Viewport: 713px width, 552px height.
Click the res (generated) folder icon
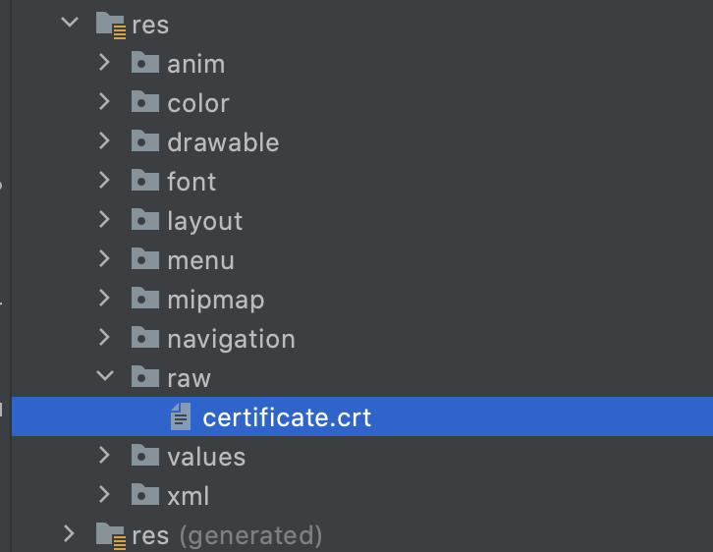(x=111, y=535)
